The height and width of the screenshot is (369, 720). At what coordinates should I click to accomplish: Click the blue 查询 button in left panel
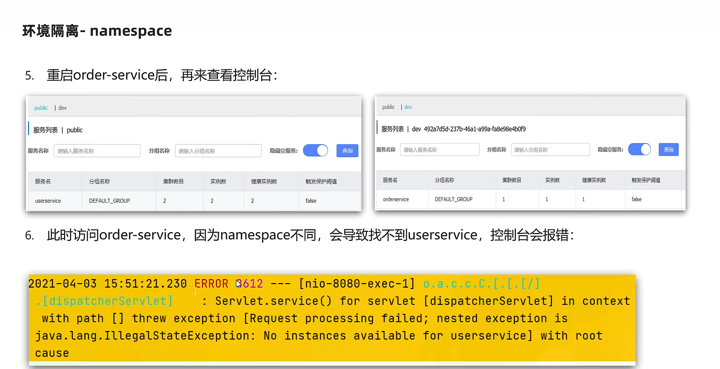coord(347,151)
